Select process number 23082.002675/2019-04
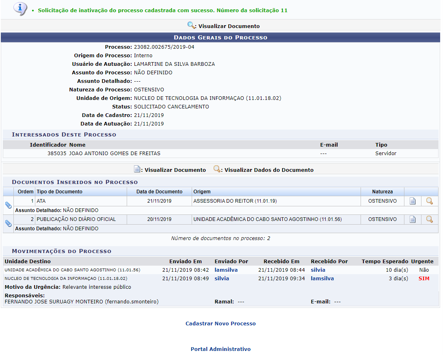Viewport: 443px width, 355px height. (164, 47)
